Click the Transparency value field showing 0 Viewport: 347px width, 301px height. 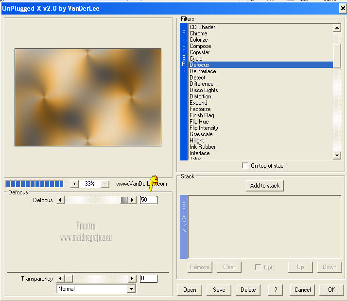[x=149, y=278]
